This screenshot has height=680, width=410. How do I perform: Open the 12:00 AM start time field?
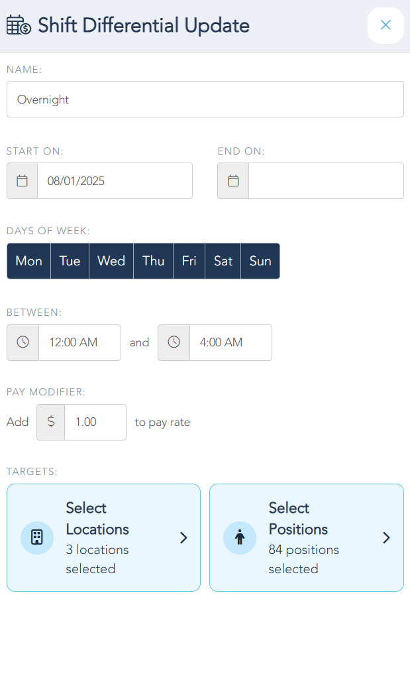79,342
